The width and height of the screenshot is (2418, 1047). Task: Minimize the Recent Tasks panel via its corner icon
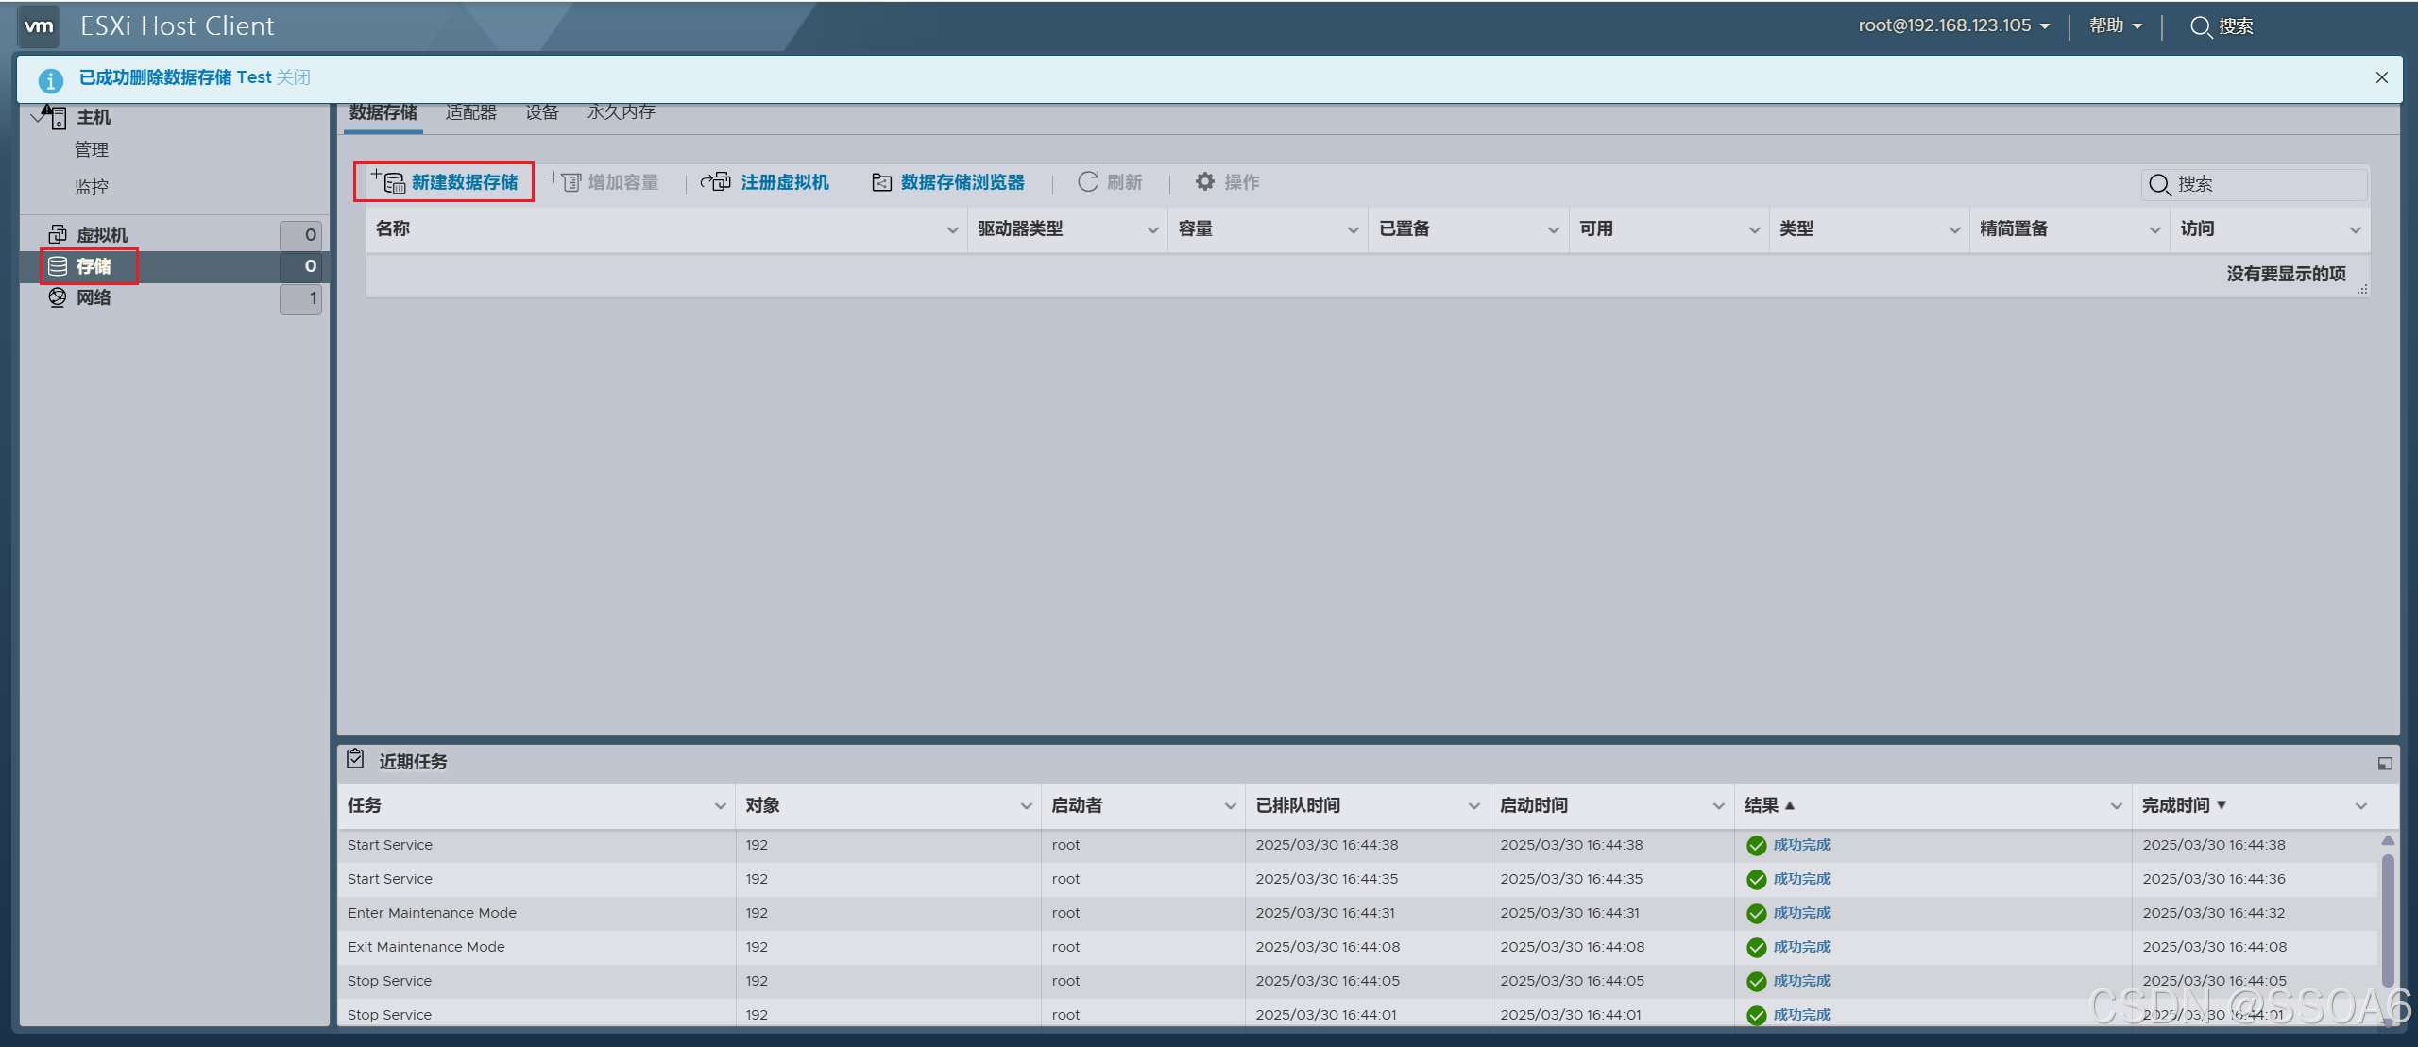point(2384,763)
